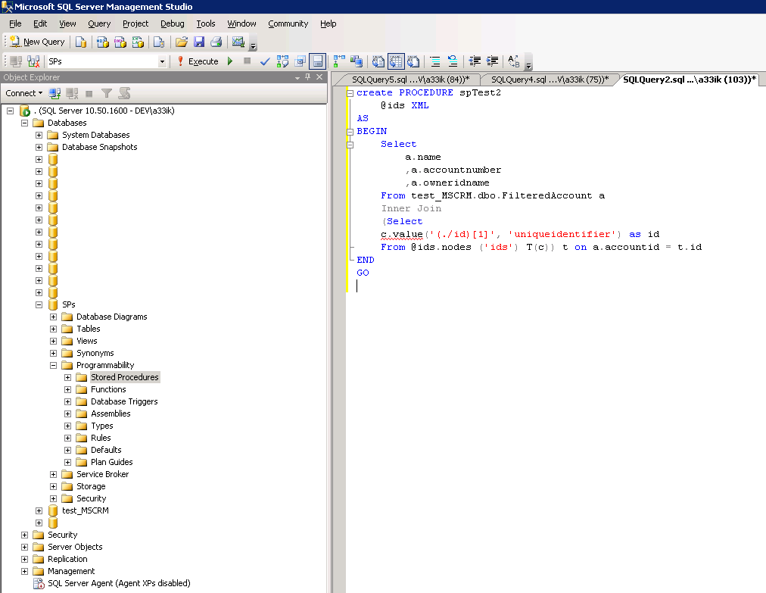Select the SQL Server Agent node
Viewport: 766px width, 593px height.
point(119,583)
